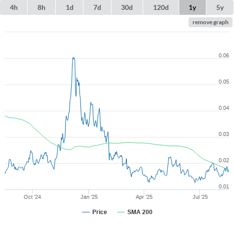
Task: Open the 30d range view
Action: tap(127, 7)
